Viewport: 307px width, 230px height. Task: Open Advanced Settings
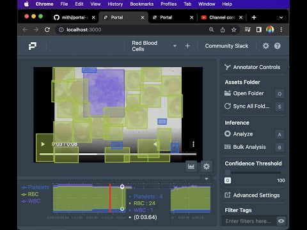click(x=252, y=195)
